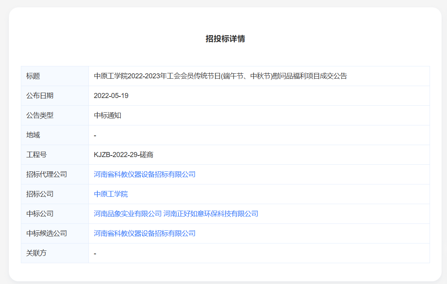The image size is (447, 284).
Task: Click the project number KJZB-2022-29-磋商
Action: [x=123, y=155]
